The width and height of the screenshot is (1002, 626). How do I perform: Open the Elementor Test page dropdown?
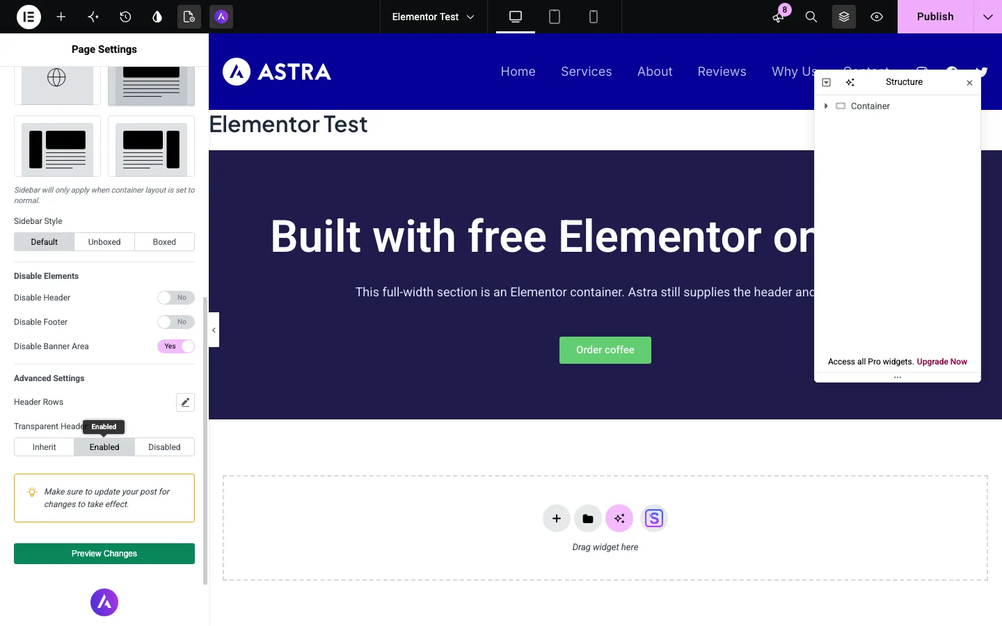coord(433,17)
